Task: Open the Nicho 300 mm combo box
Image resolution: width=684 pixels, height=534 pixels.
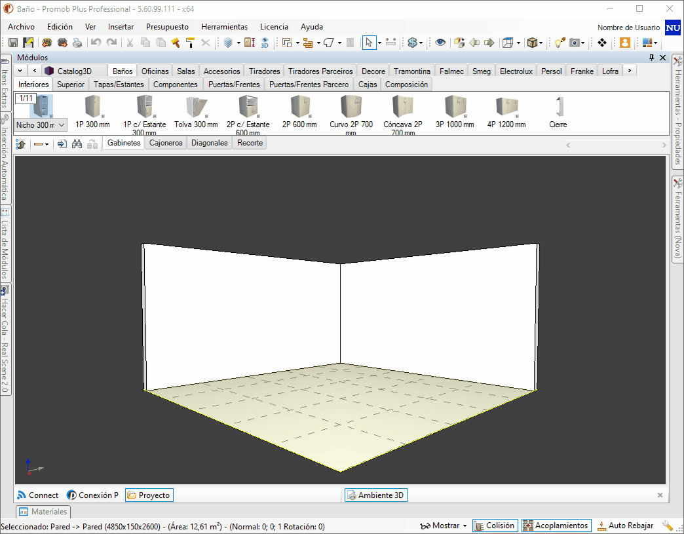Action: (x=41, y=124)
